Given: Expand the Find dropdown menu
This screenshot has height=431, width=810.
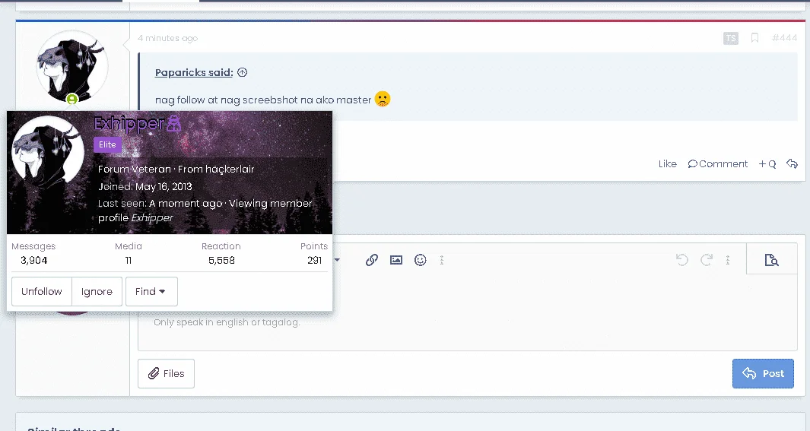Looking at the screenshot, I should (151, 292).
